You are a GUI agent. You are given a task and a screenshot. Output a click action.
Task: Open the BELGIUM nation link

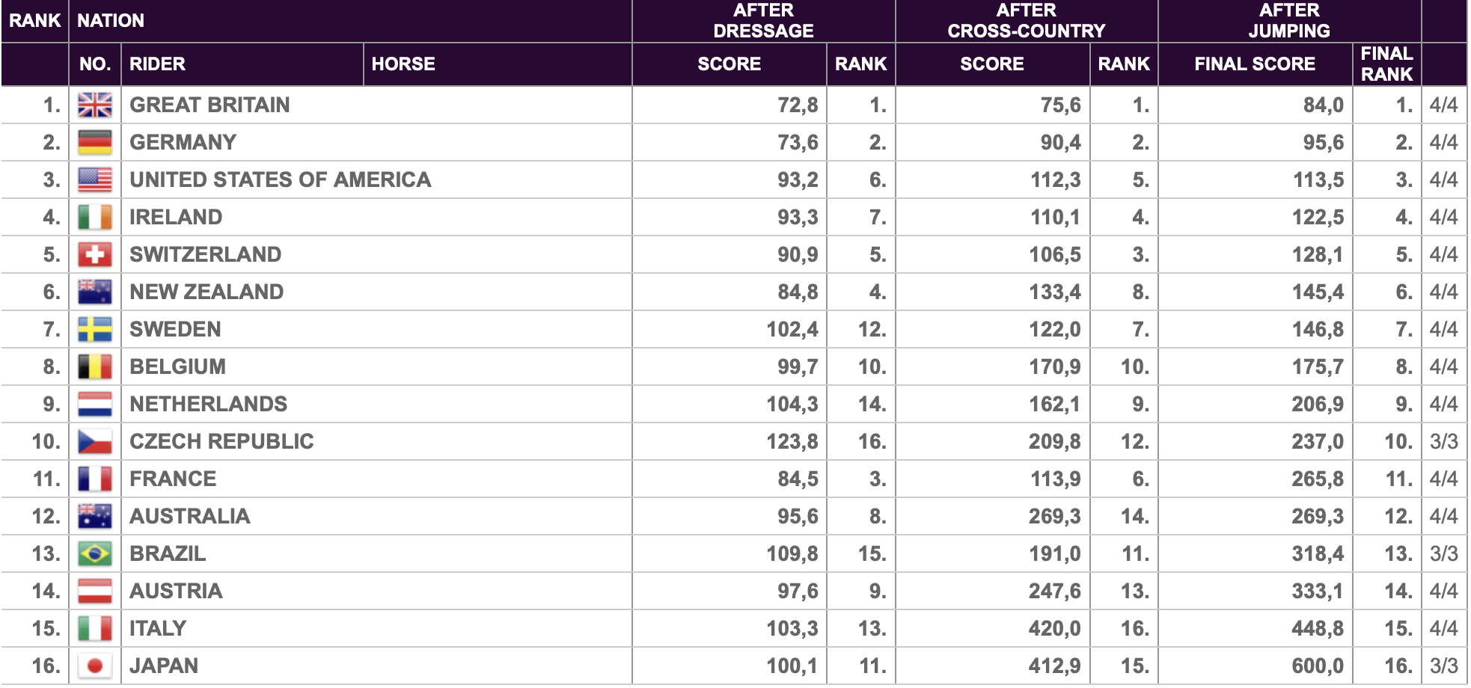177,367
